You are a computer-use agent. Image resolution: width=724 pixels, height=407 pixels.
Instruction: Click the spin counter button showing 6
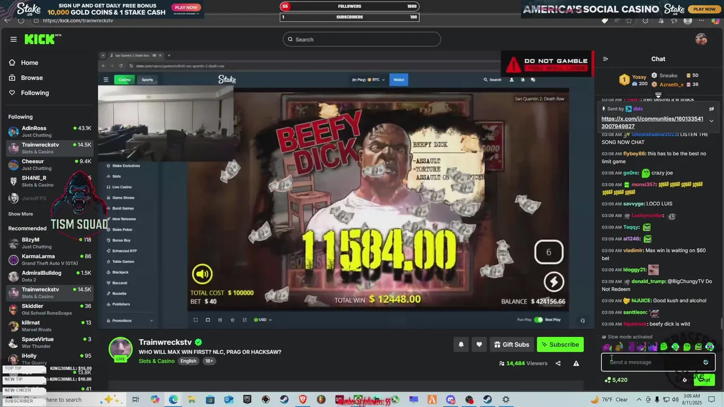549,252
